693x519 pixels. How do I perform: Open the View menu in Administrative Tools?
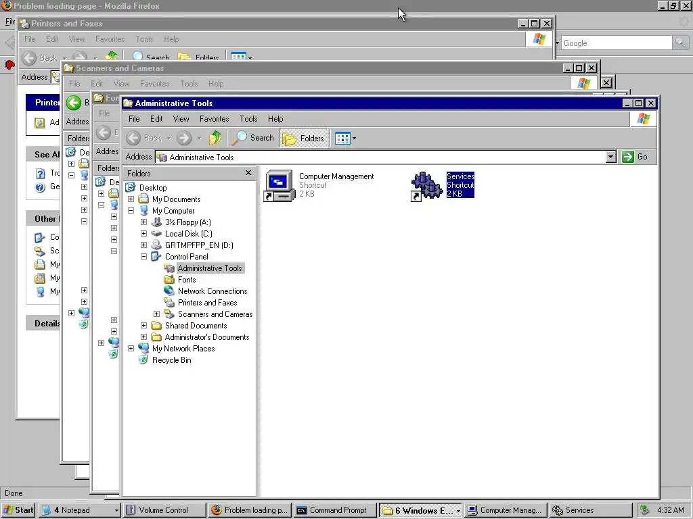tap(181, 119)
